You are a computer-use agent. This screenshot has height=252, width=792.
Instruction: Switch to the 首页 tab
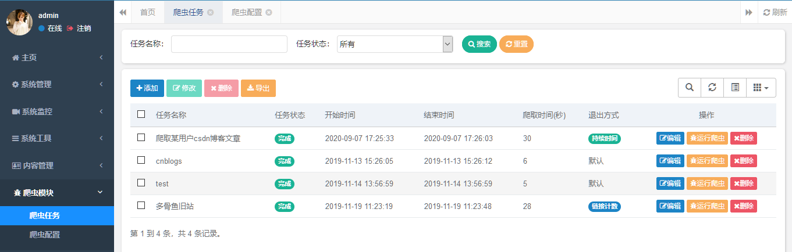pos(148,12)
